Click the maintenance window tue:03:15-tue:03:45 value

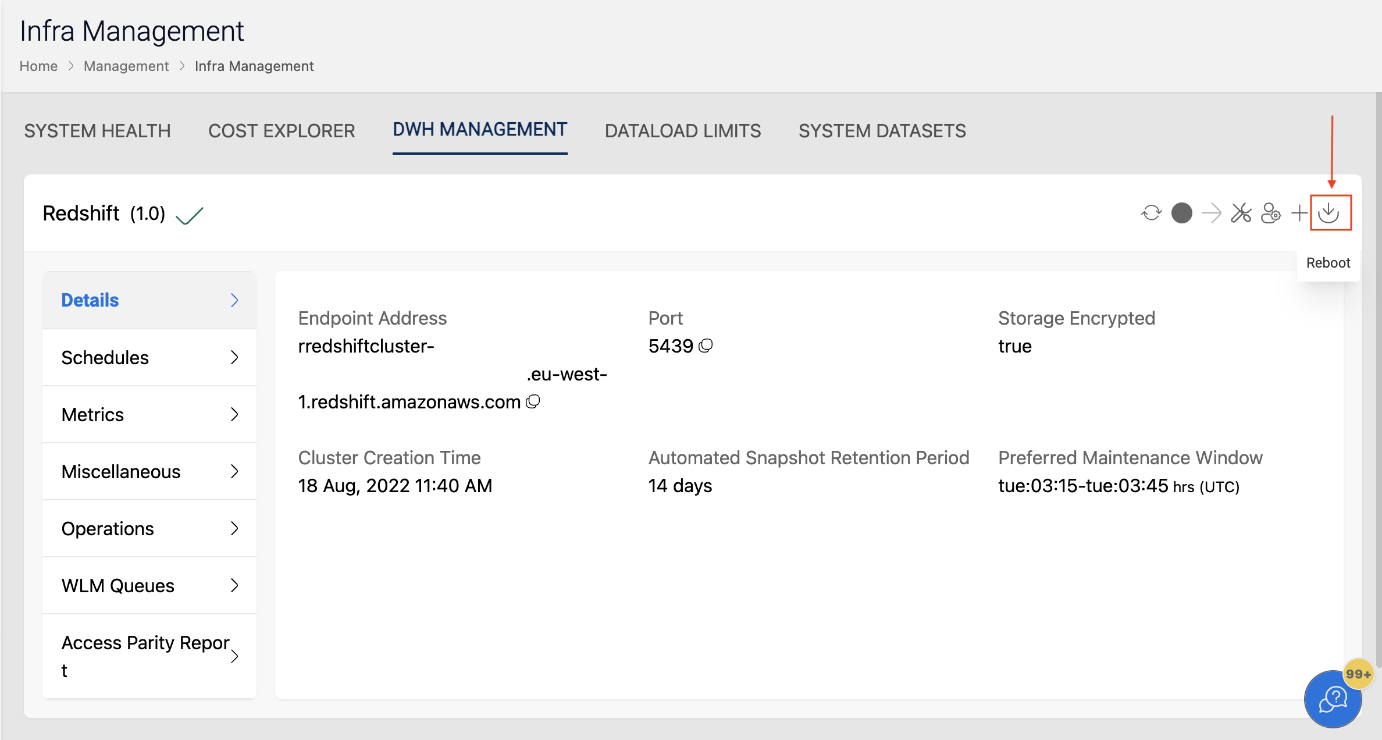click(x=1083, y=486)
